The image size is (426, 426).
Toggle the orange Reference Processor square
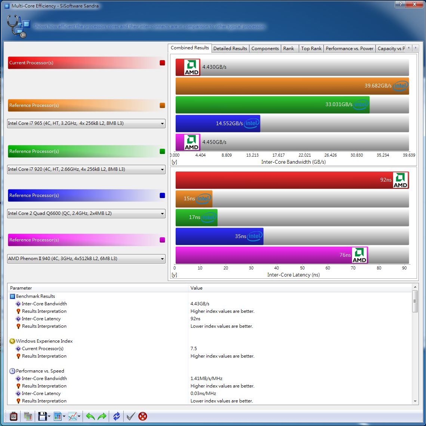tap(162, 105)
